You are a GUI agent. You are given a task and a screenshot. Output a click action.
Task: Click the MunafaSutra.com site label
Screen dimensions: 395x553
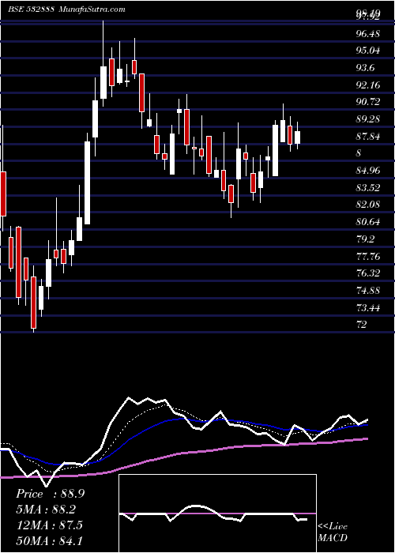[91, 9]
